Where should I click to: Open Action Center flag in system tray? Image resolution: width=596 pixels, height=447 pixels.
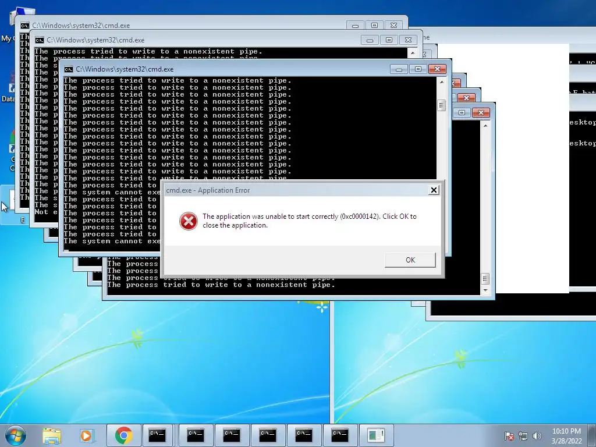coord(509,436)
